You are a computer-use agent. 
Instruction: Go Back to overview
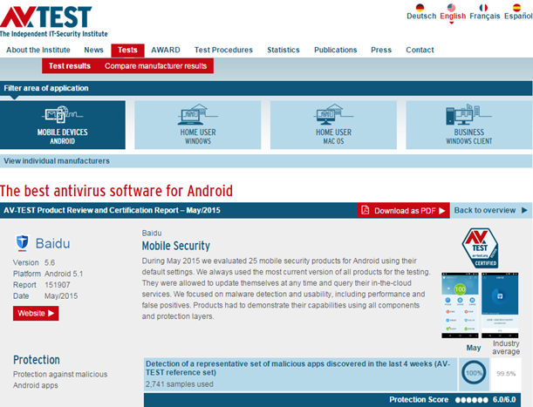[x=490, y=211]
